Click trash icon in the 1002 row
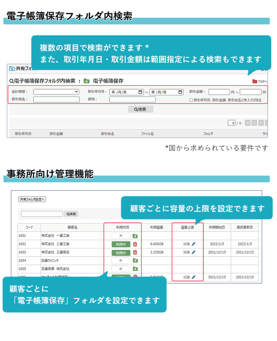 [x=135, y=244]
